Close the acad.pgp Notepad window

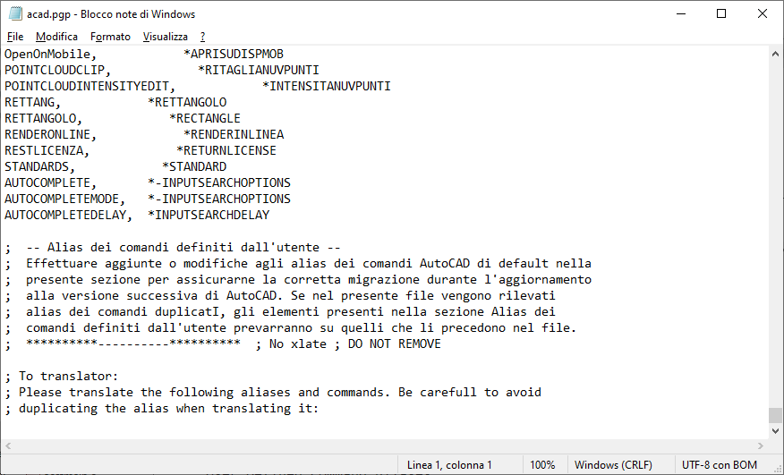[x=763, y=14]
